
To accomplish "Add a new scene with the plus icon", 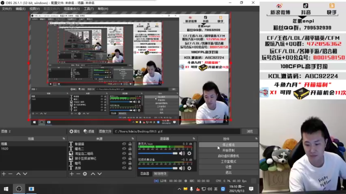I will coord(4,174).
